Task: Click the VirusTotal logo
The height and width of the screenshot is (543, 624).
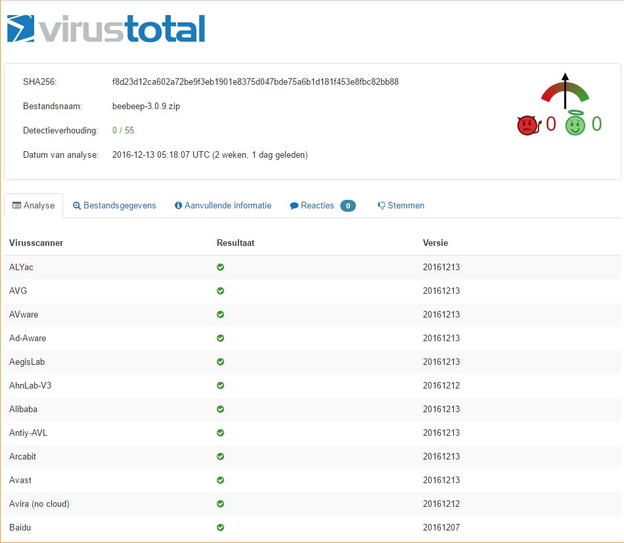Action: point(106,29)
